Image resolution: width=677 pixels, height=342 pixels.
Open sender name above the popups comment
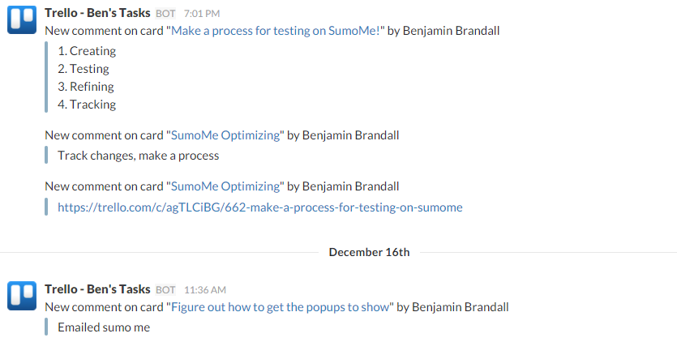click(x=97, y=289)
